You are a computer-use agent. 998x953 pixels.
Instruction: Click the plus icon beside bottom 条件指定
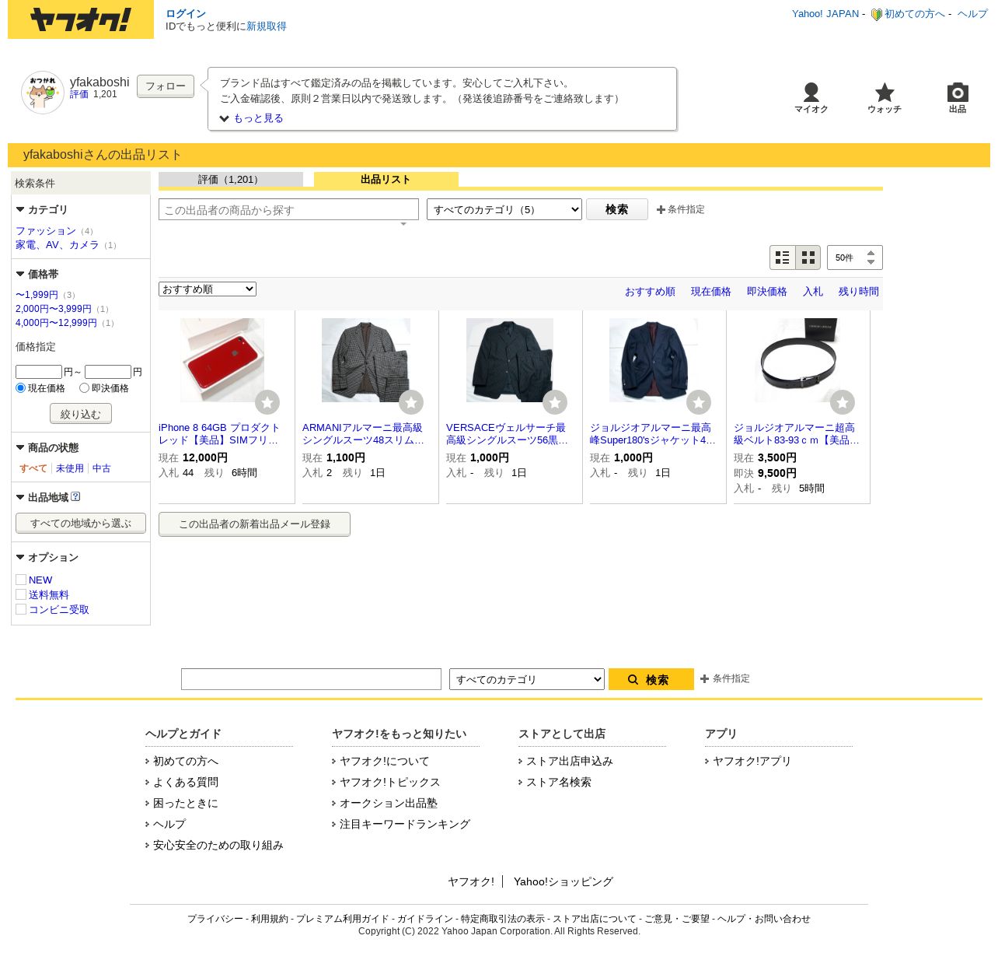pos(704,679)
